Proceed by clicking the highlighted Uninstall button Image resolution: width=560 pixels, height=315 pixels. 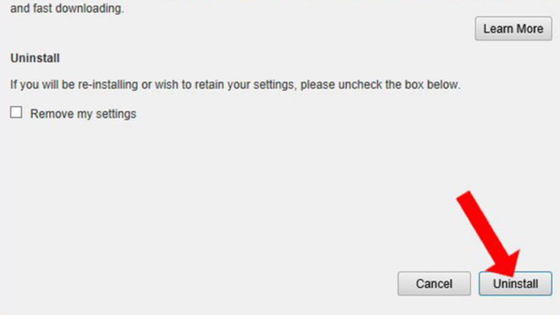click(x=515, y=283)
